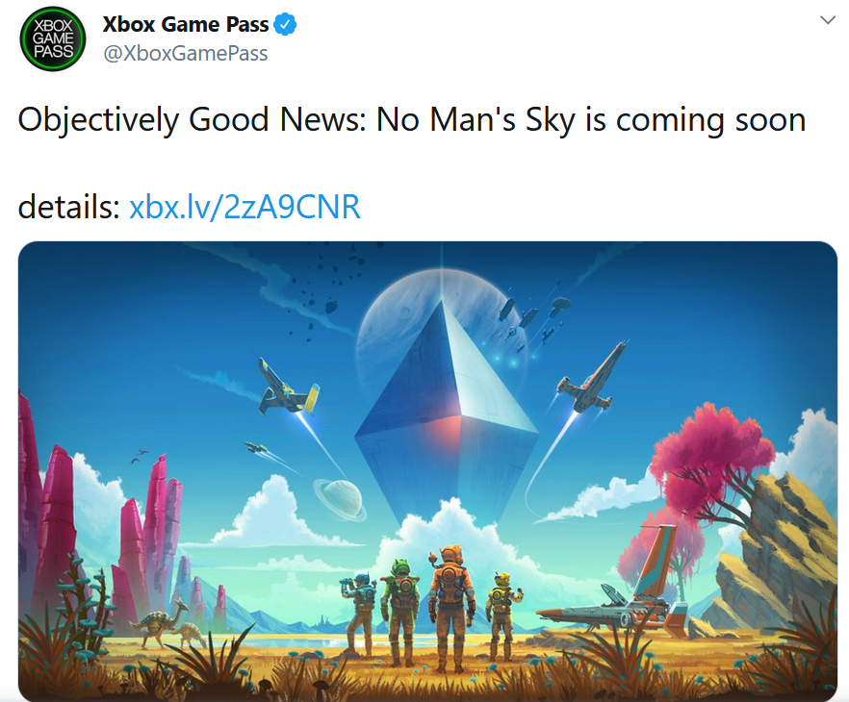The width and height of the screenshot is (849, 702).
Task: Open the Xbox Game Pass profile avatar
Action: 53,38
